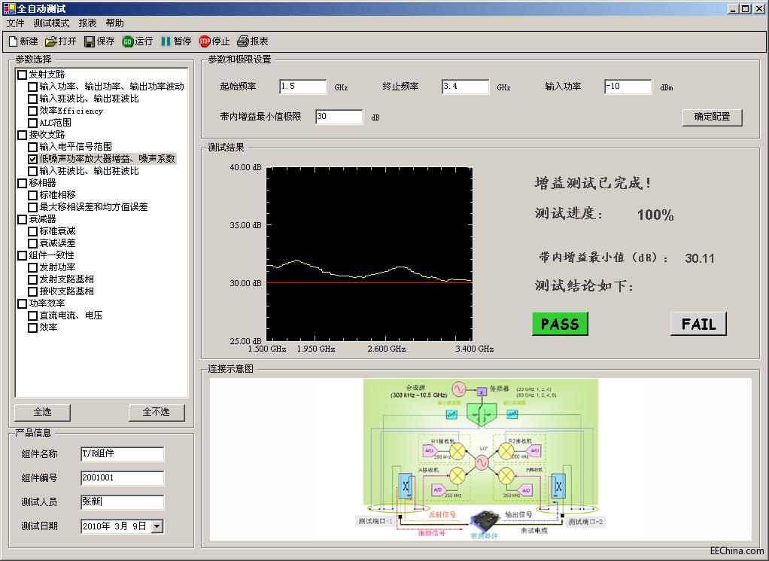
Task: Click the 打开 (Open) folder icon
Action: pyautogui.click(x=50, y=41)
